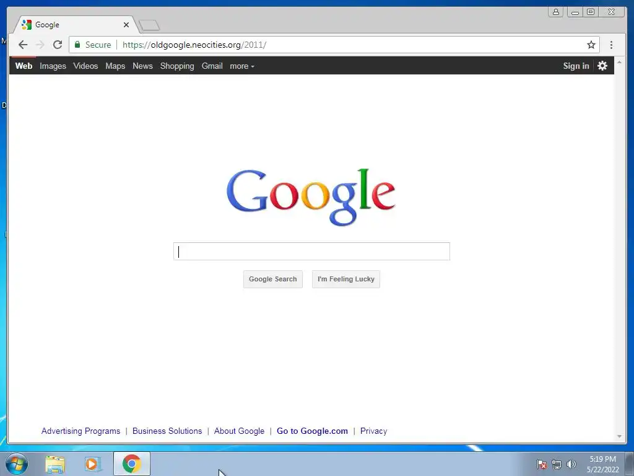Viewport: 634px width, 476px height.
Task: Open Videos in the top bar
Action: pos(85,66)
